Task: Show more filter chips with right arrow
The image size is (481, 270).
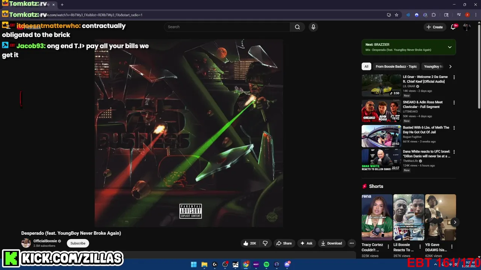Action: click(x=450, y=66)
